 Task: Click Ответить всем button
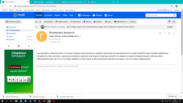61,21
